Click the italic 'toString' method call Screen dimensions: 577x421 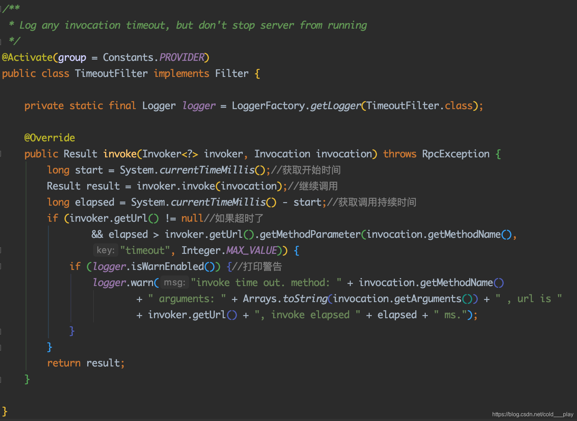[305, 299]
